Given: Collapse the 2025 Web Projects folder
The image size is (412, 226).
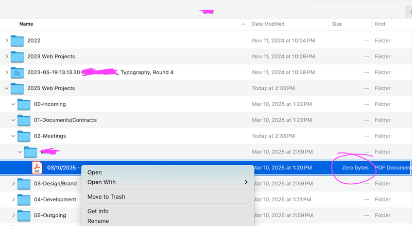Looking at the screenshot, I should [x=7, y=89].
